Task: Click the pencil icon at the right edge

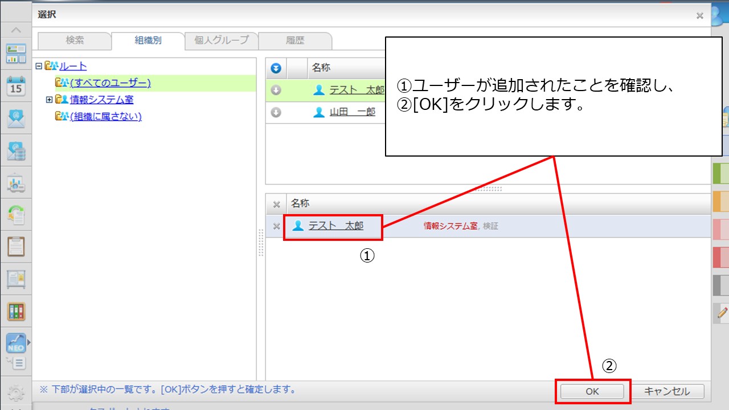Action: tap(723, 312)
